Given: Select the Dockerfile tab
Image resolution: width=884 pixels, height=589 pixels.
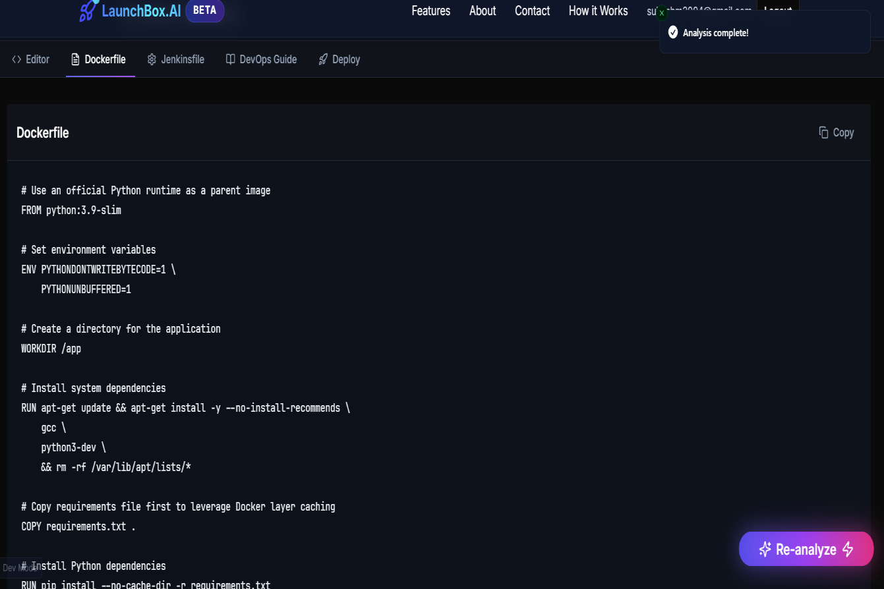Looking at the screenshot, I should [x=98, y=59].
